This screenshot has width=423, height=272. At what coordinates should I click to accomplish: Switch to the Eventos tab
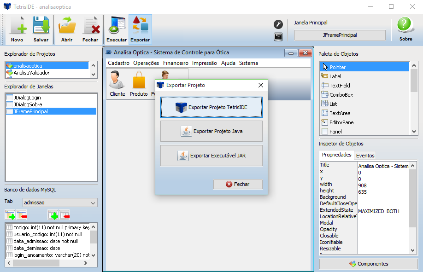pos(365,156)
